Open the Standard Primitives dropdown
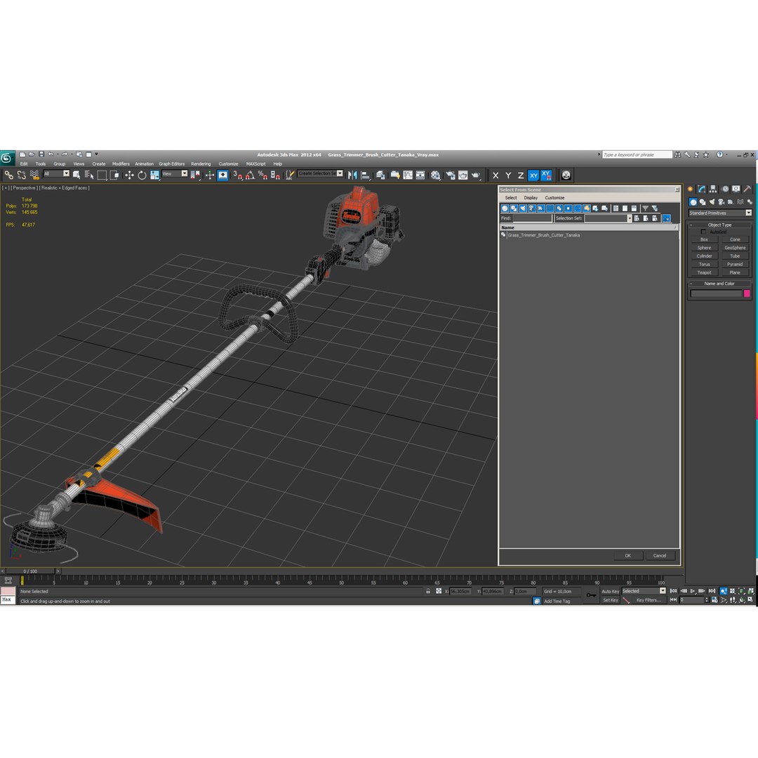This screenshot has height=758, width=758. click(748, 213)
